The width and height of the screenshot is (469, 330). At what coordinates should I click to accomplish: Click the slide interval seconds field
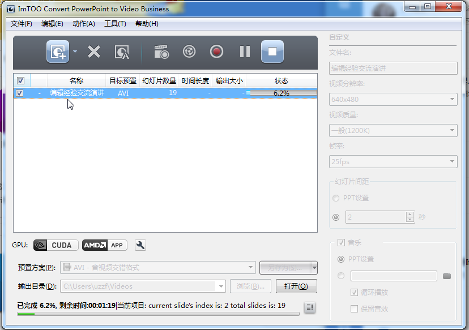[376, 217]
